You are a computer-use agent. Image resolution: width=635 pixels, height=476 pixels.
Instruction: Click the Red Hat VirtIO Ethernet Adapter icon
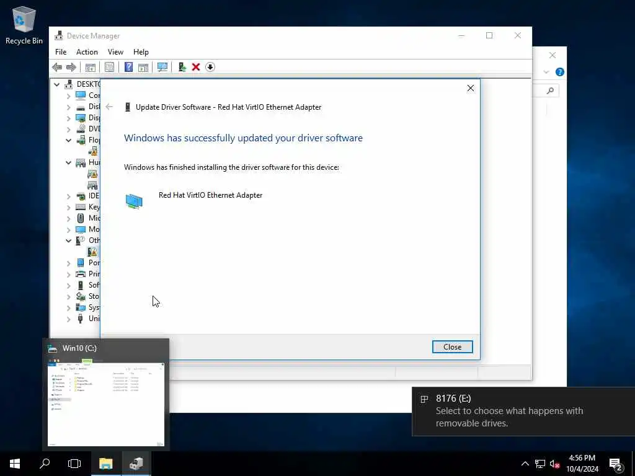134,201
